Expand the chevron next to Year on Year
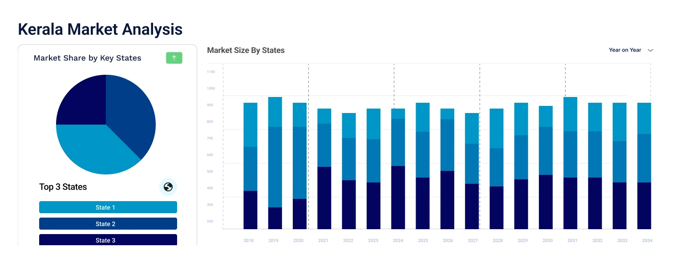This screenshot has width=679, height=263. 651,50
